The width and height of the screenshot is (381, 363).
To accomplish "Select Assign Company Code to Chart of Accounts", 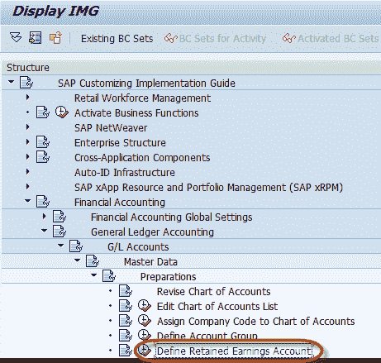I will (255, 321).
